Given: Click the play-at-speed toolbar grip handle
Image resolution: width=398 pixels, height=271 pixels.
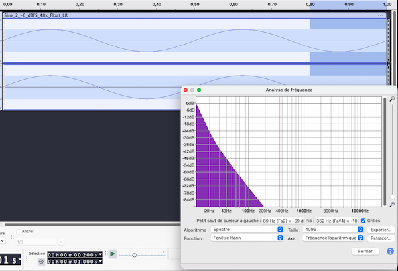Looking at the screenshot, I should click(106, 254).
